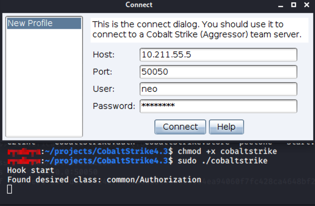Focus the Password entry field

coord(218,106)
